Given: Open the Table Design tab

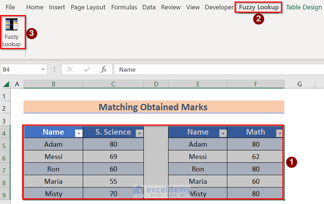Looking at the screenshot, I should (304, 7).
